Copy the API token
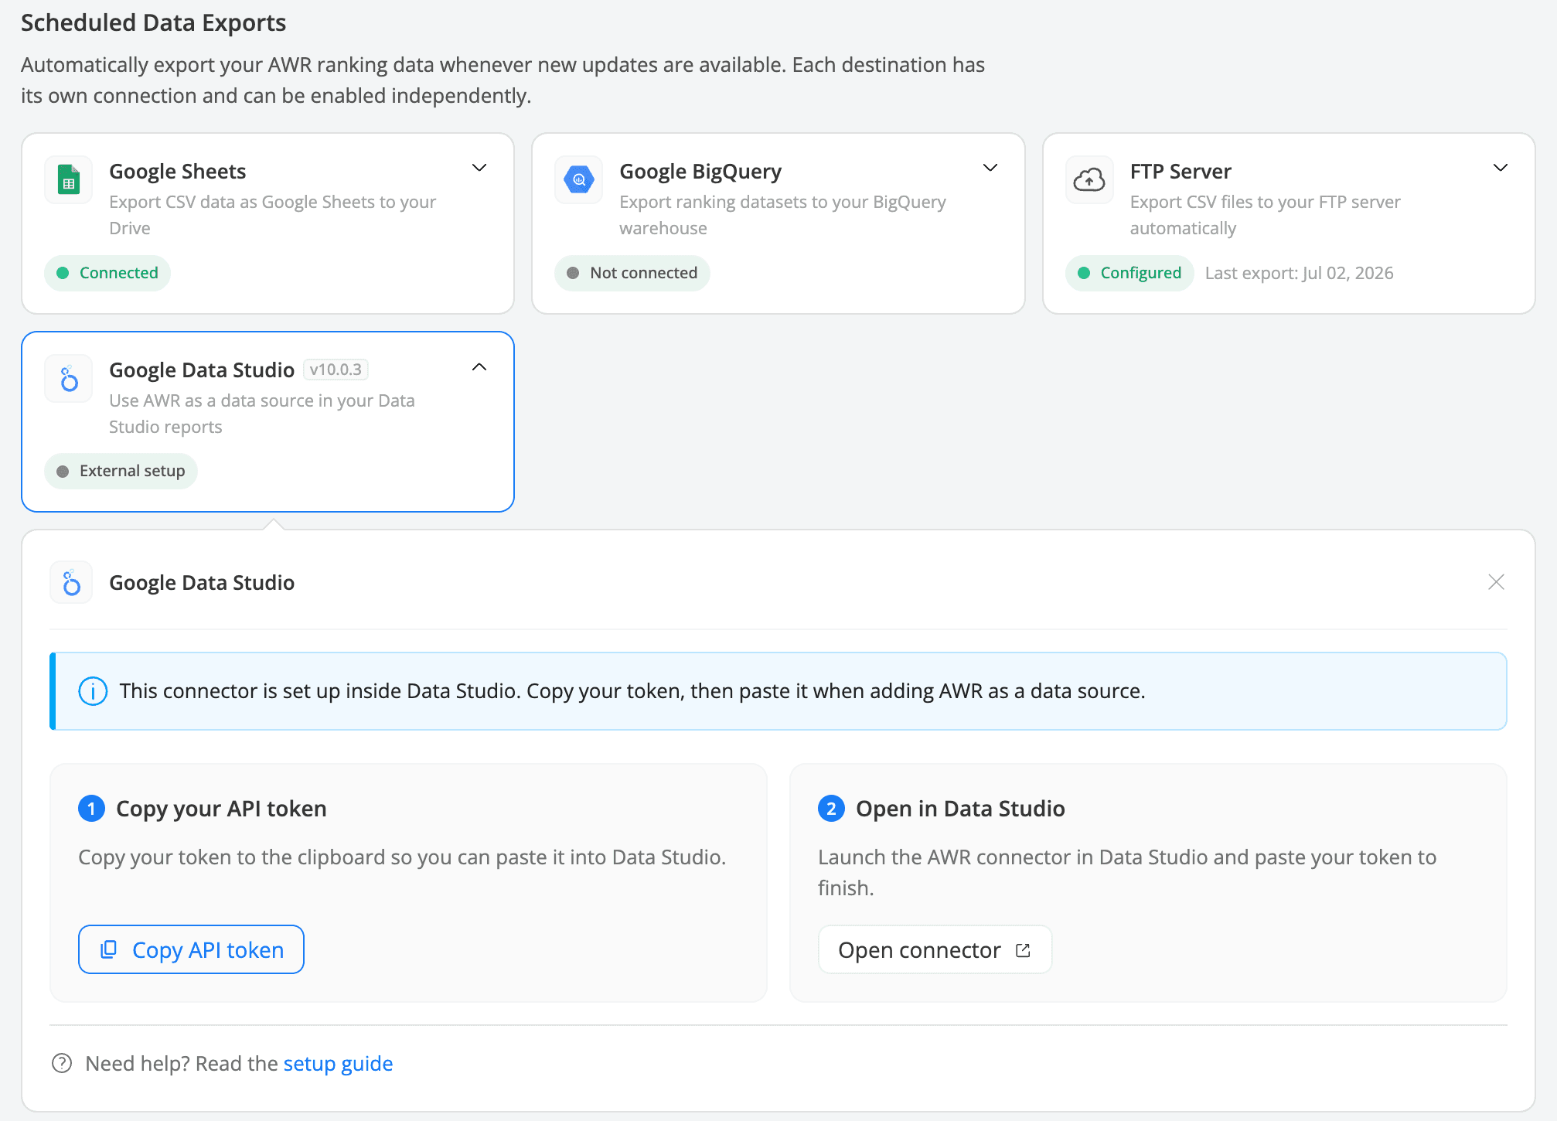1557x1121 pixels. (x=191, y=949)
